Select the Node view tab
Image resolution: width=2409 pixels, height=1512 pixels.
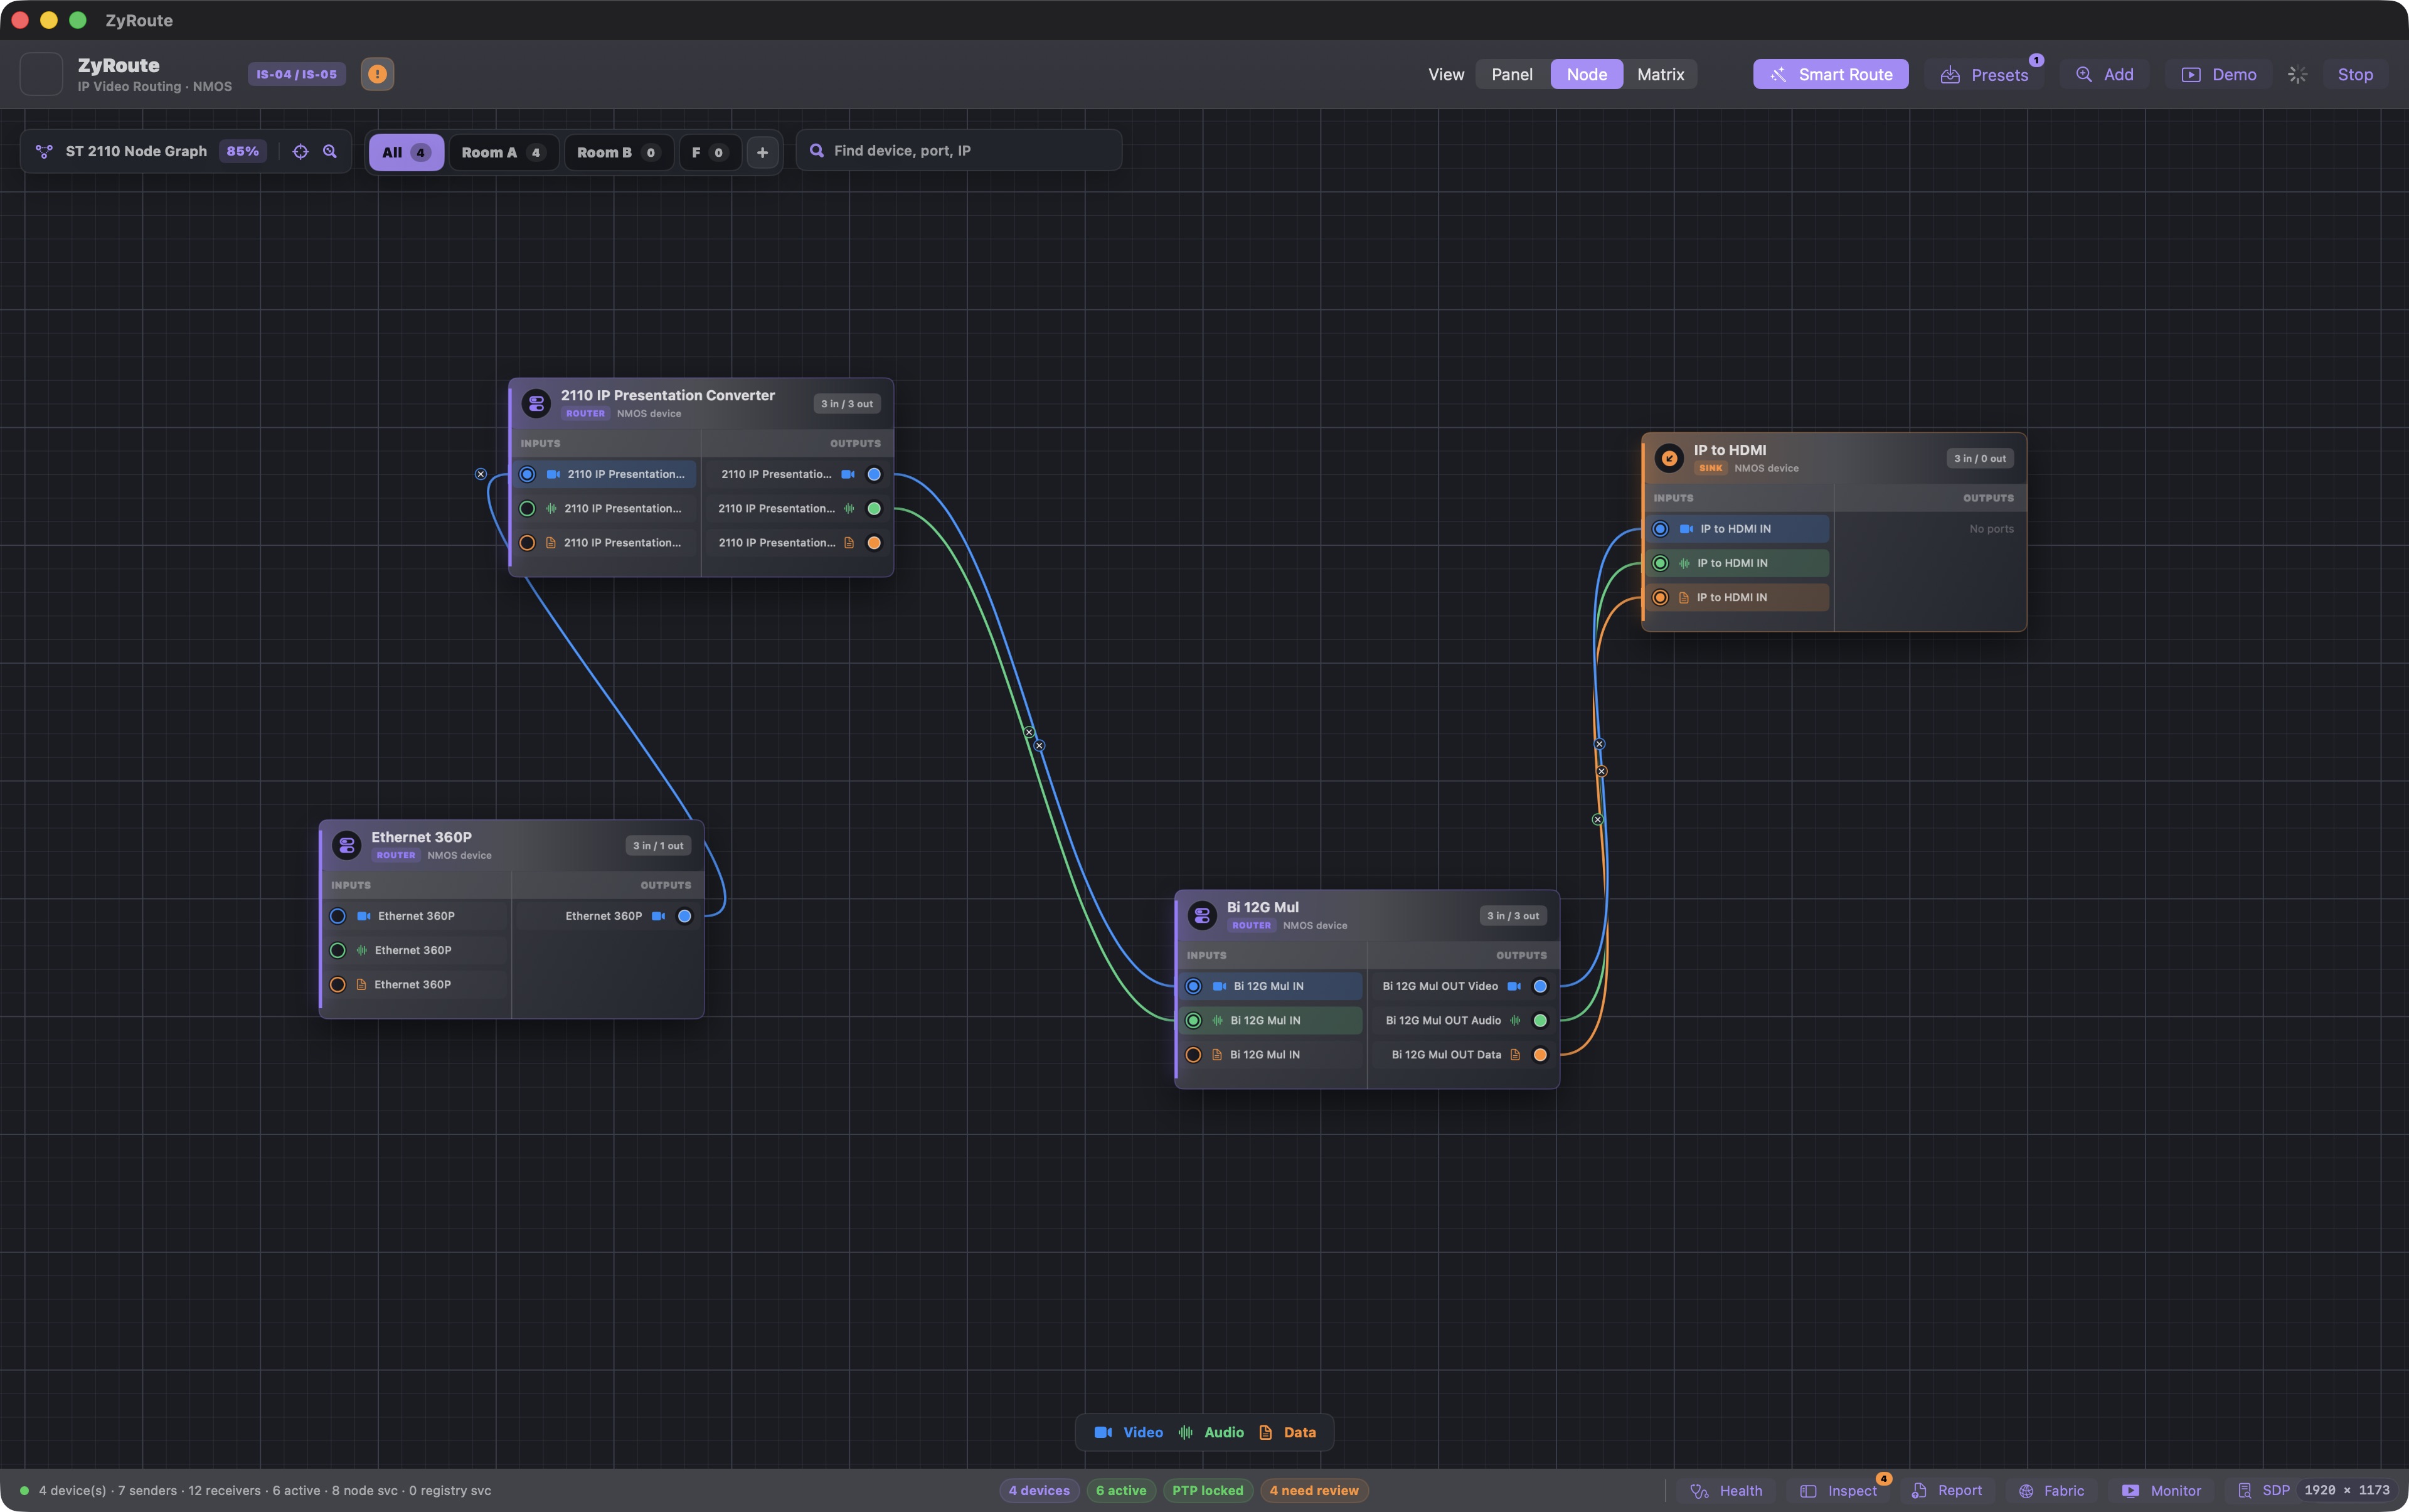pos(1586,74)
